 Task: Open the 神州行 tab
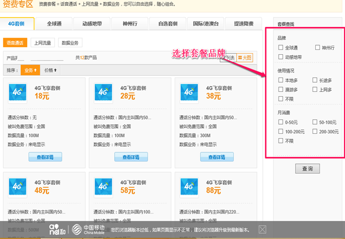(130, 23)
